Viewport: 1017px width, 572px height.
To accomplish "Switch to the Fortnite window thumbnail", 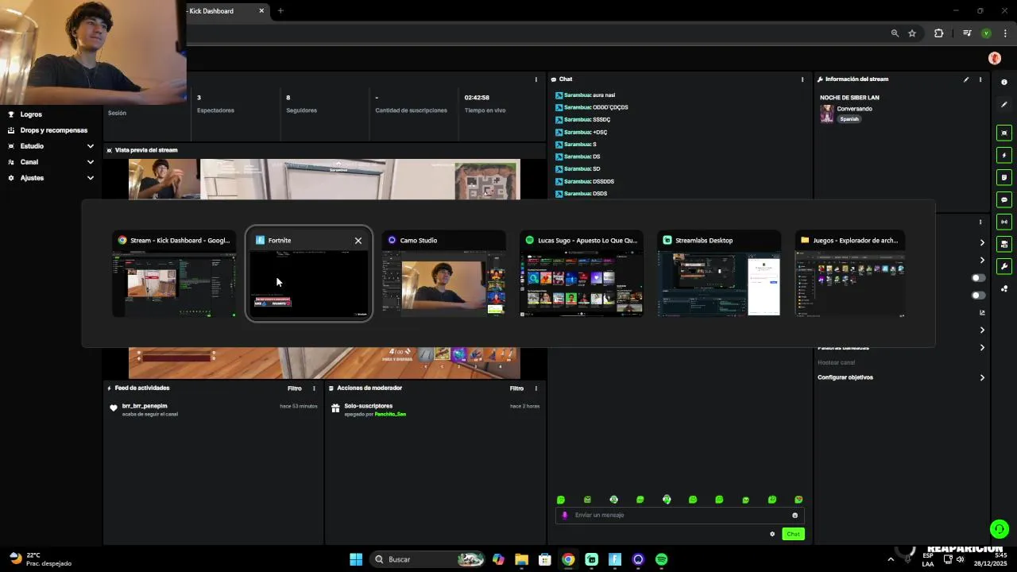I will click(308, 274).
